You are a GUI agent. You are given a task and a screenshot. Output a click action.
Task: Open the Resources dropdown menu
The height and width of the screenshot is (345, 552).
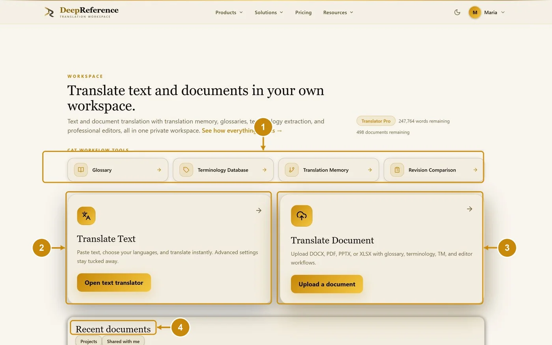pos(338,12)
